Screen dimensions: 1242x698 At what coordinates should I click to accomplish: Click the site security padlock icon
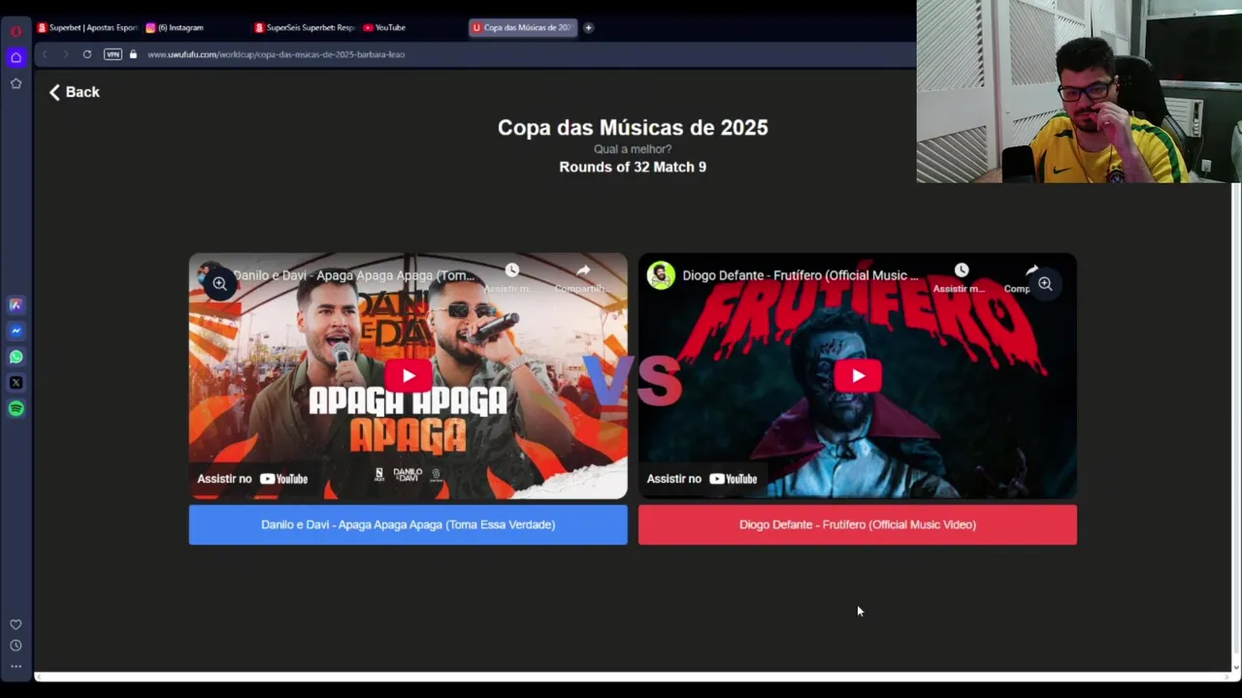[133, 54]
